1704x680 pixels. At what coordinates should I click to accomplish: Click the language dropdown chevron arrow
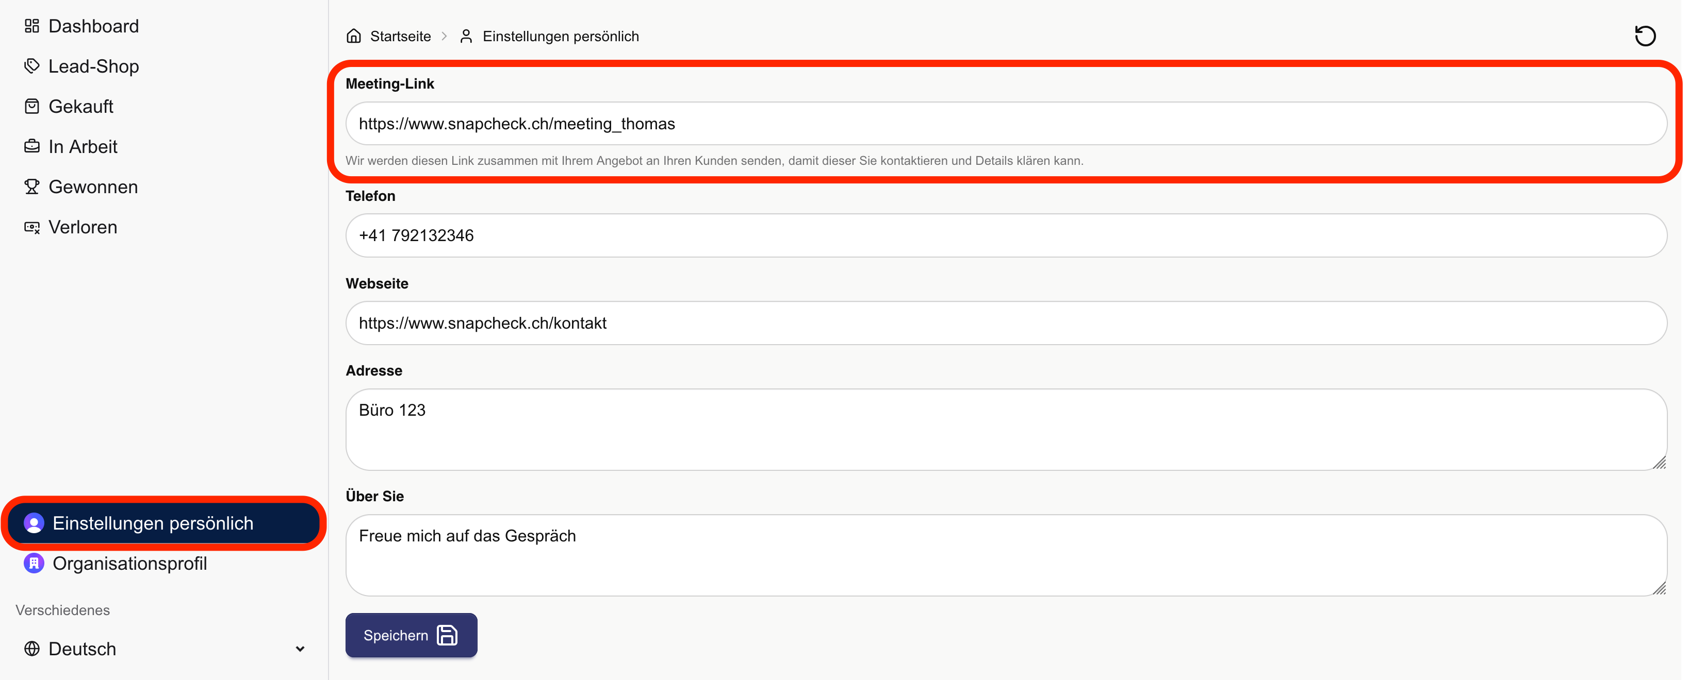click(x=300, y=649)
